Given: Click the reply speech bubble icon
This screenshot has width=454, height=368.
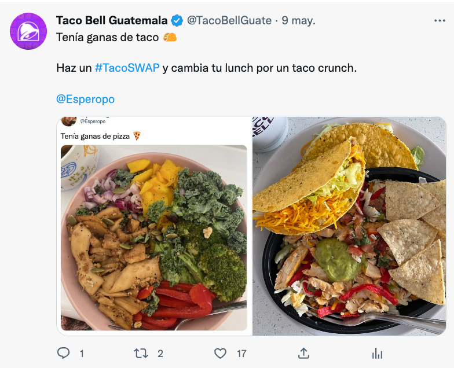Looking at the screenshot, I should coord(64,353).
